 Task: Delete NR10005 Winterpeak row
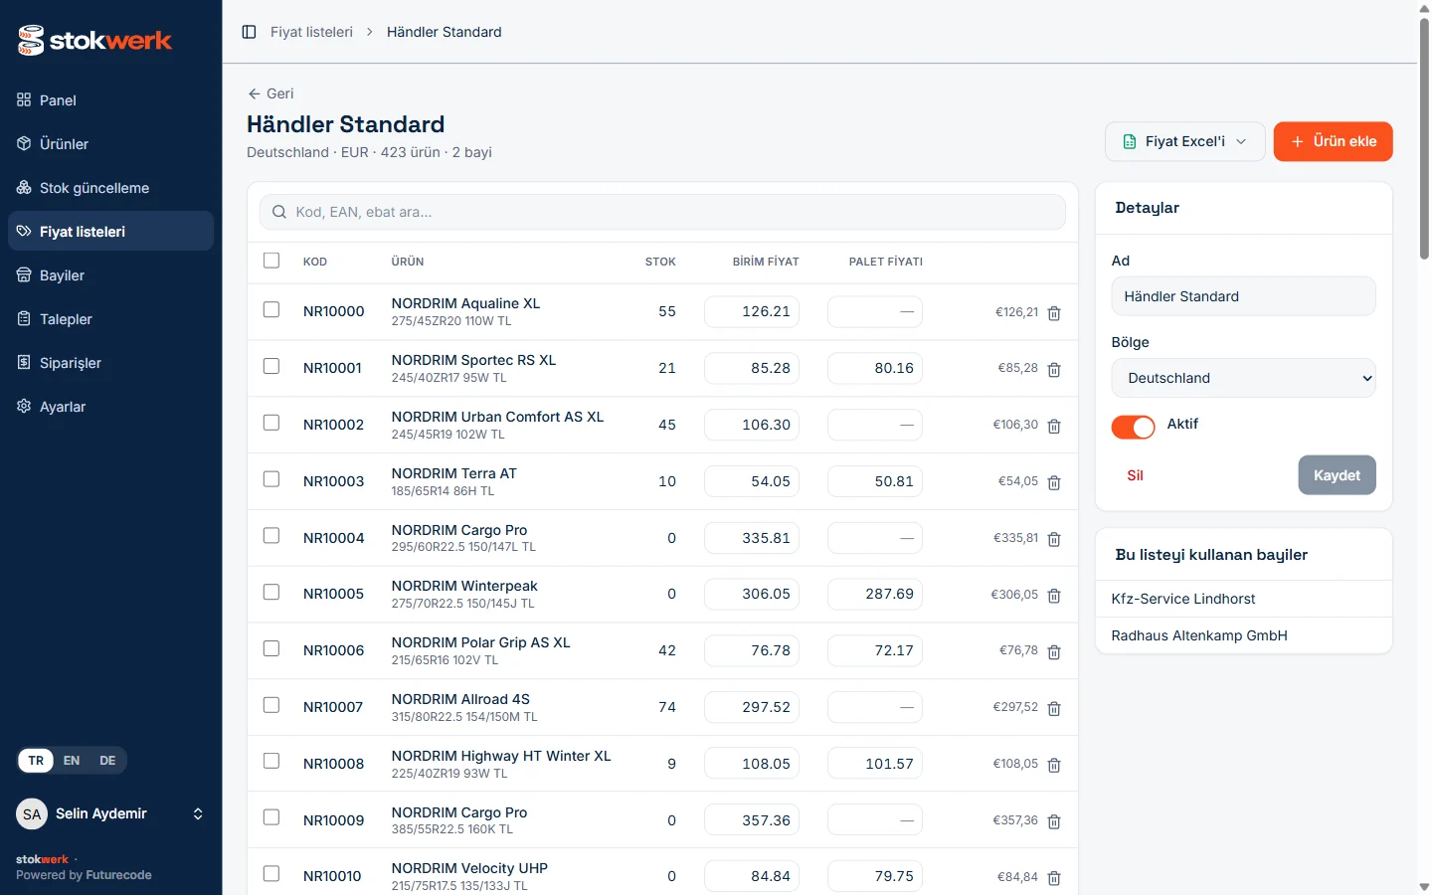(1054, 596)
